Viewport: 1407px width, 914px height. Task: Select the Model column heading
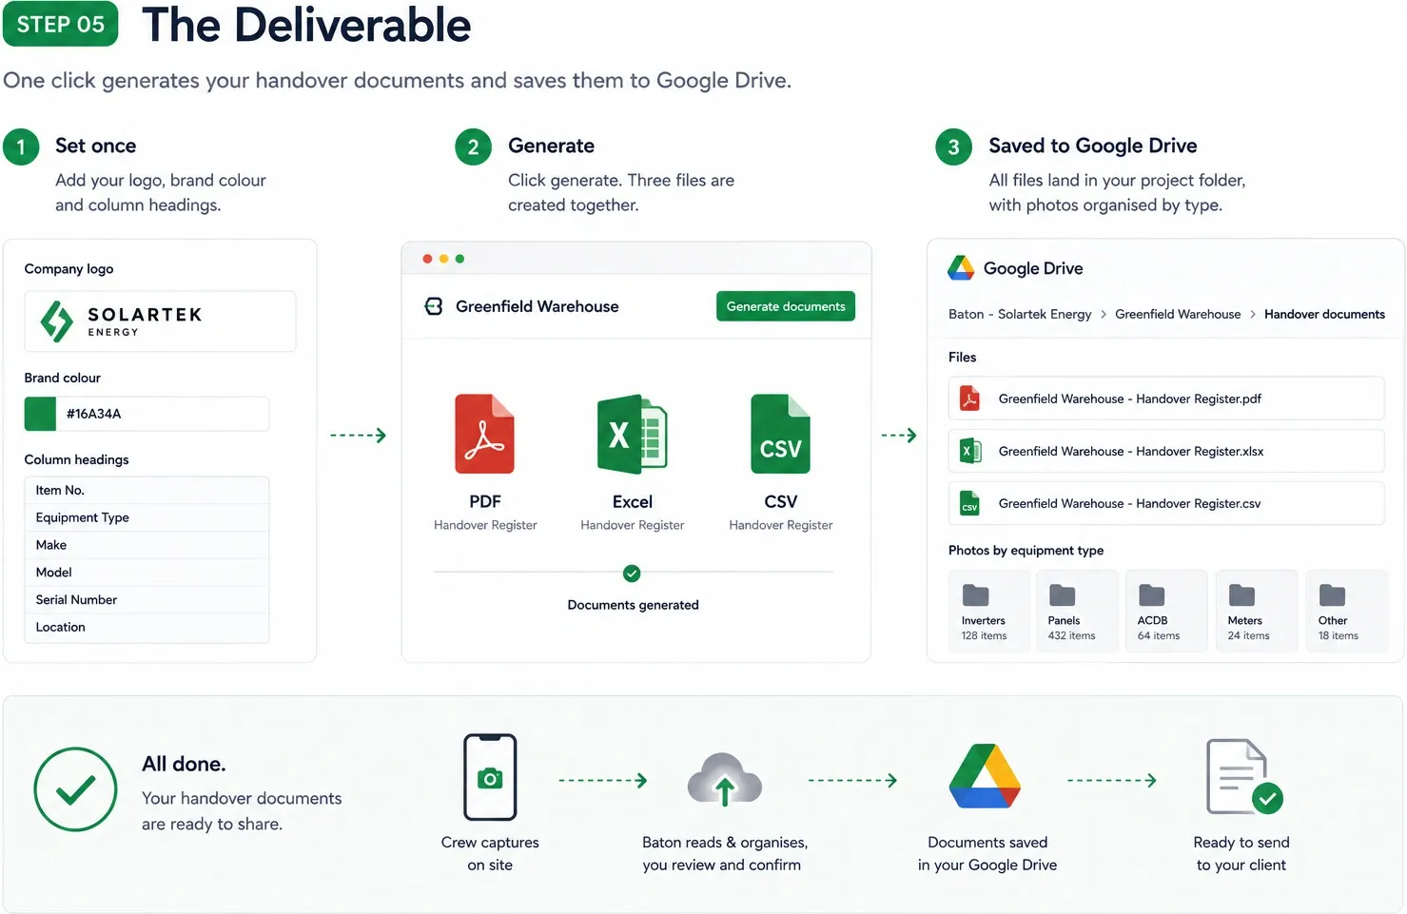[147, 573]
